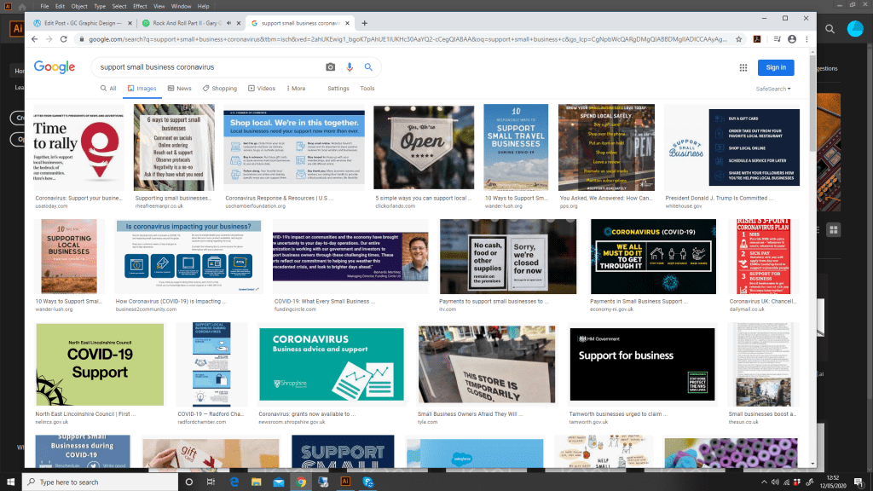Click the camera search-by-image icon
873x491 pixels.
[x=331, y=67]
